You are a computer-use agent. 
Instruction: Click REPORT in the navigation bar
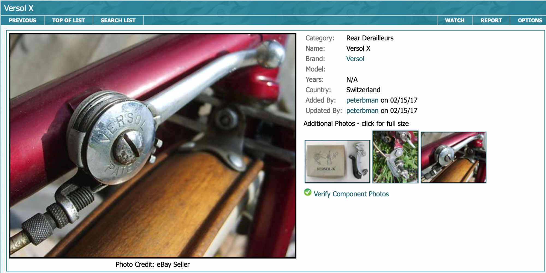point(491,20)
